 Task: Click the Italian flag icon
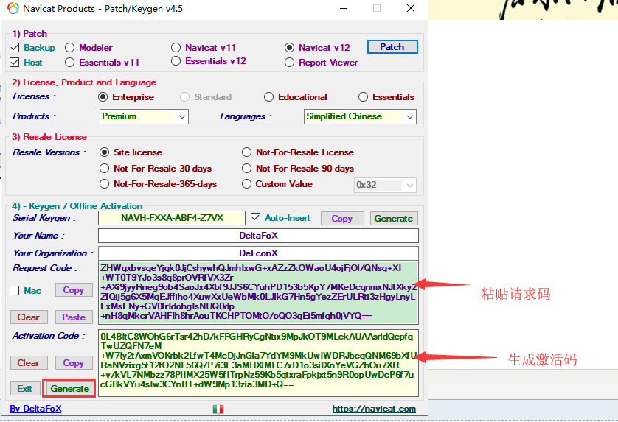(x=218, y=409)
